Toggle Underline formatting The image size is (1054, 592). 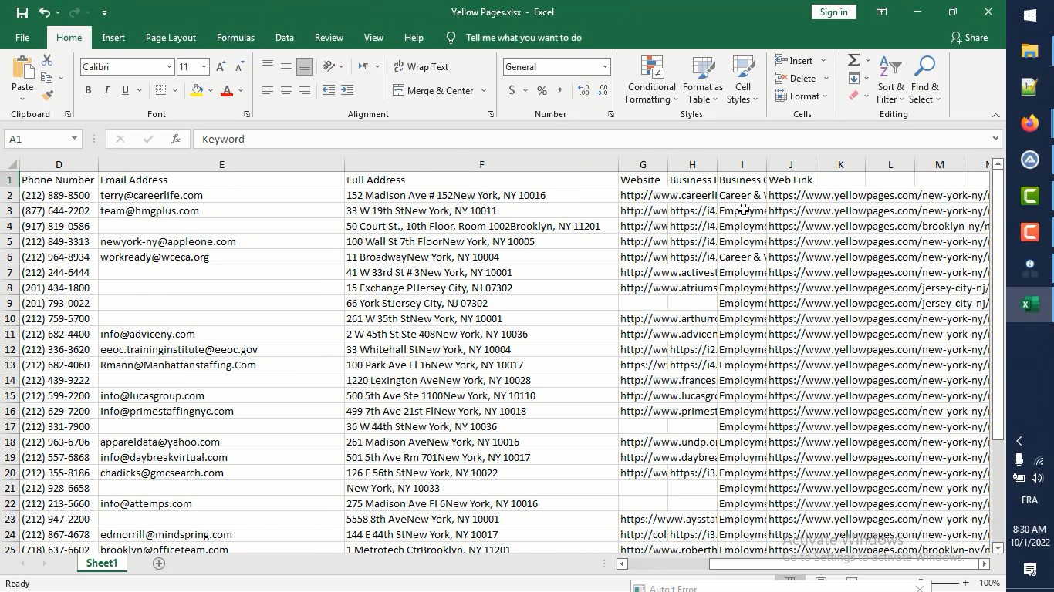tap(125, 90)
